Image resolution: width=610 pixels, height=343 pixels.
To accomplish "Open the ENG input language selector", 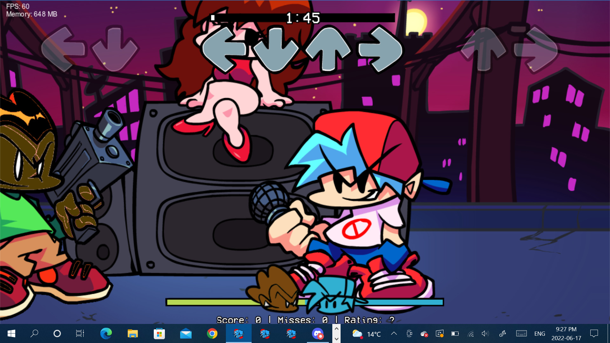I will (539, 333).
